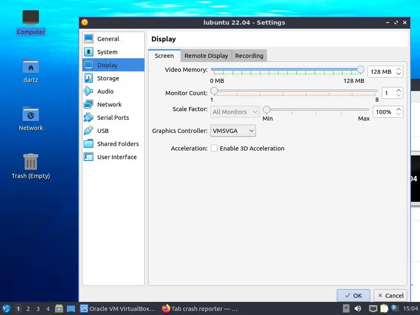Click the Monitor Count slider handle
This screenshot has width=420, height=315.
(214, 91)
